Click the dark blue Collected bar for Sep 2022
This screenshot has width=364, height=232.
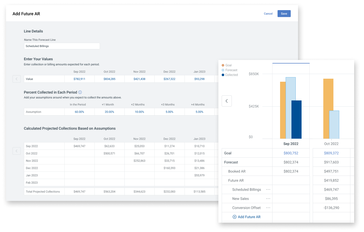coord(297,119)
